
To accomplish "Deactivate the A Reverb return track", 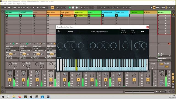I will click(134, 80).
